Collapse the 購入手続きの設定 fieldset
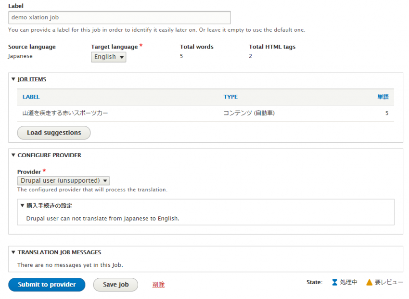The image size is (409, 299). [22, 206]
